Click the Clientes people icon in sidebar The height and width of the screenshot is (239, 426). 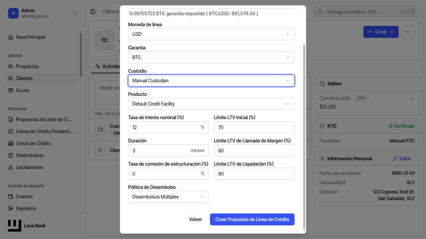pyautogui.click(x=11, y=78)
